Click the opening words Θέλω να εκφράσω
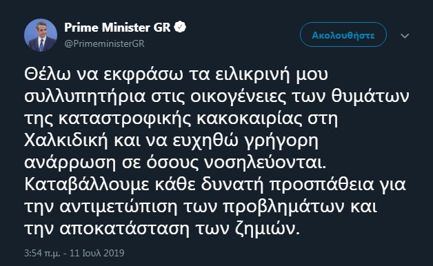433x266 pixels. (103, 75)
